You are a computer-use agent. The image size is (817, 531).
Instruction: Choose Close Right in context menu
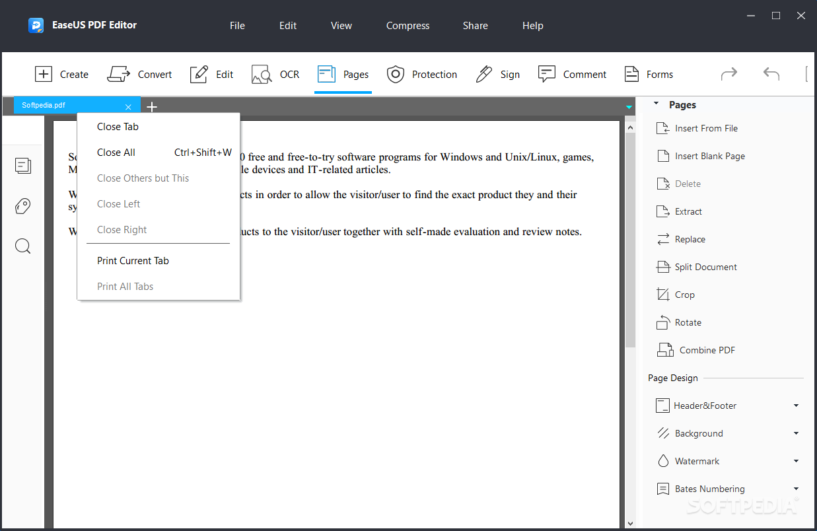point(159,230)
